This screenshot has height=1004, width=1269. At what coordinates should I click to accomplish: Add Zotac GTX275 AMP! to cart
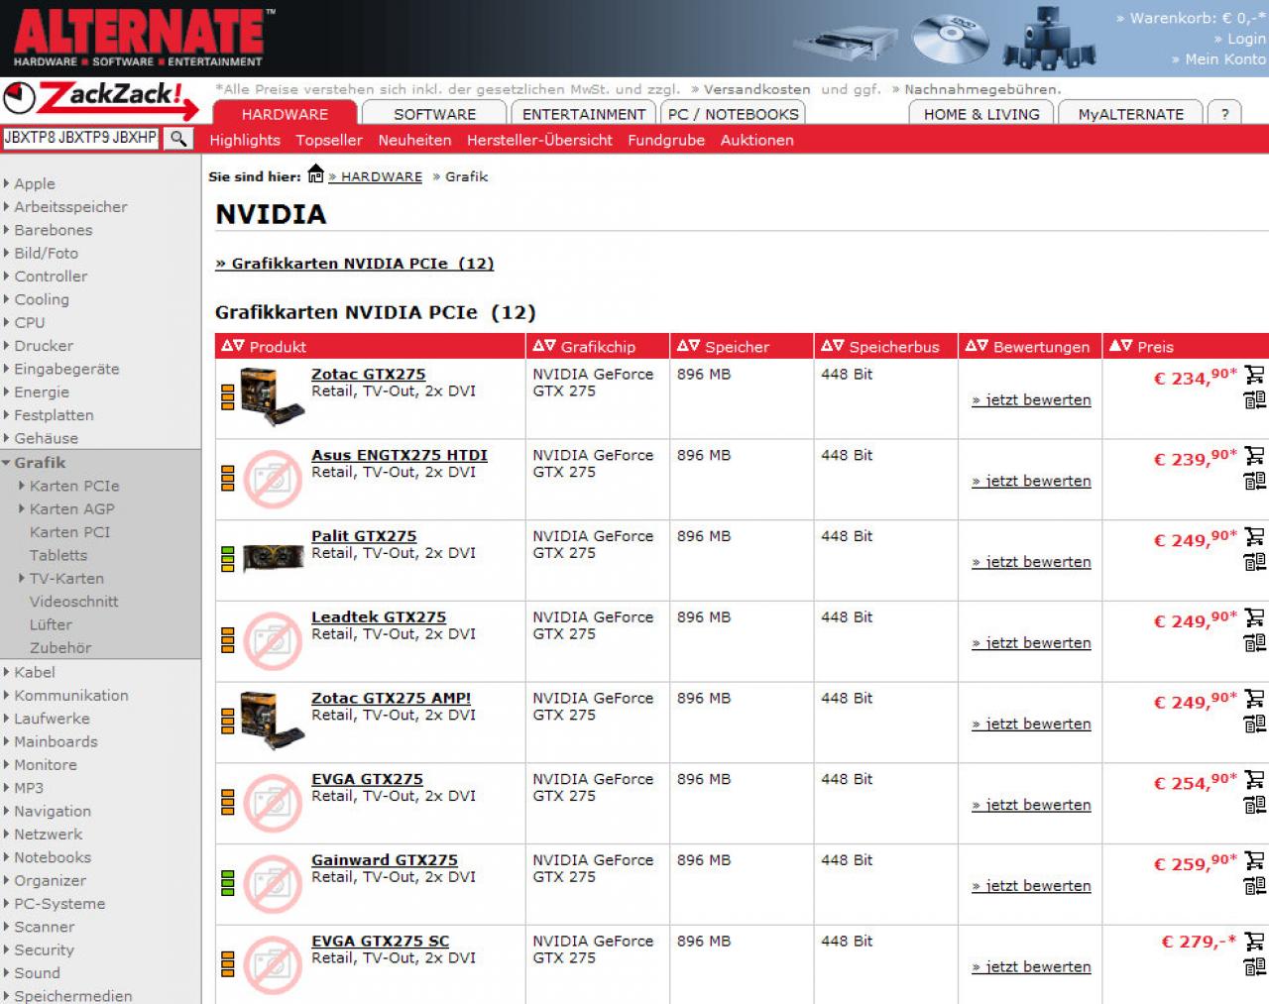coord(1254,699)
